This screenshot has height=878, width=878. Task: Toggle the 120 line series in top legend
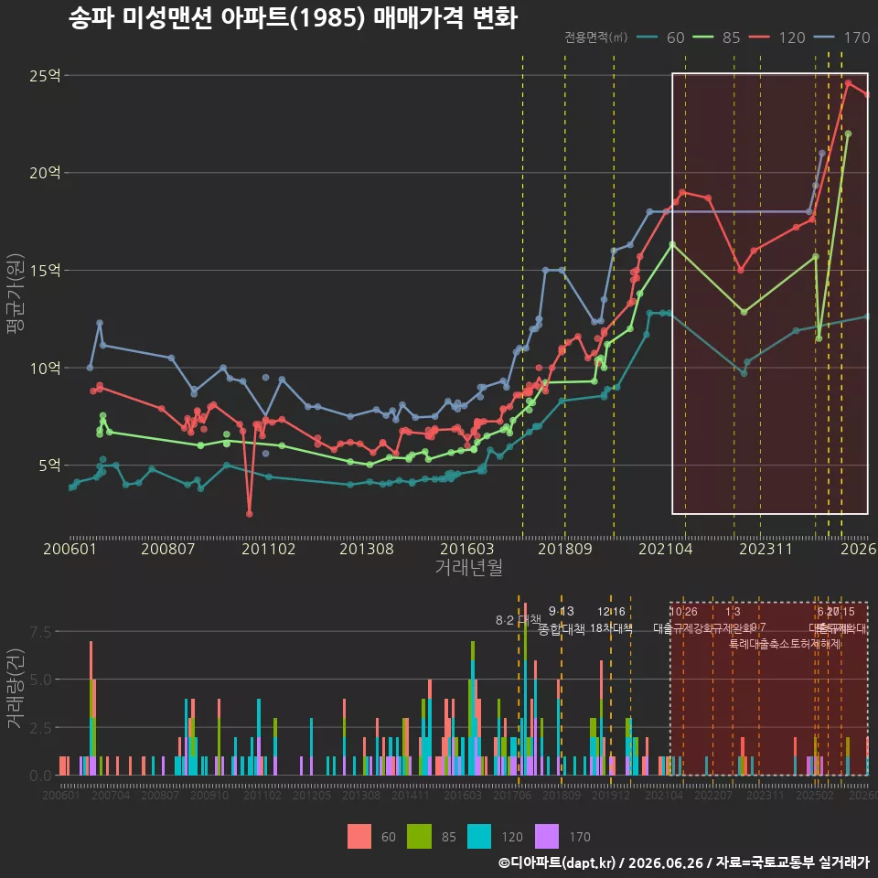pyautogui.click(x=776, y=37)
